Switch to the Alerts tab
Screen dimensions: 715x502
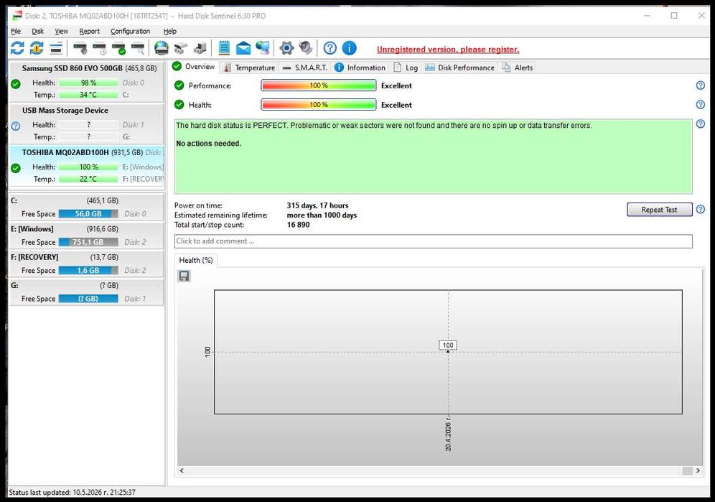coord(518,68)
